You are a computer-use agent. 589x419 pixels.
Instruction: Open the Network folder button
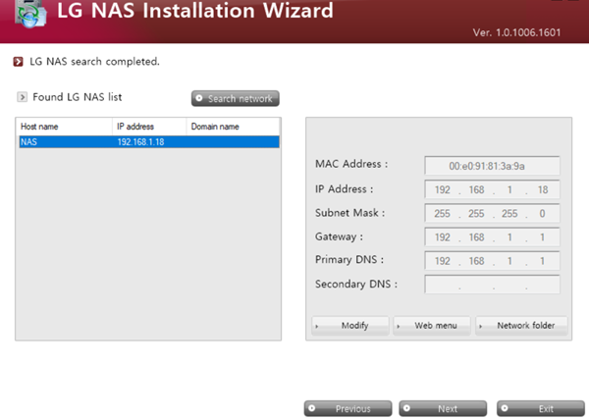(x=522, y=326)
